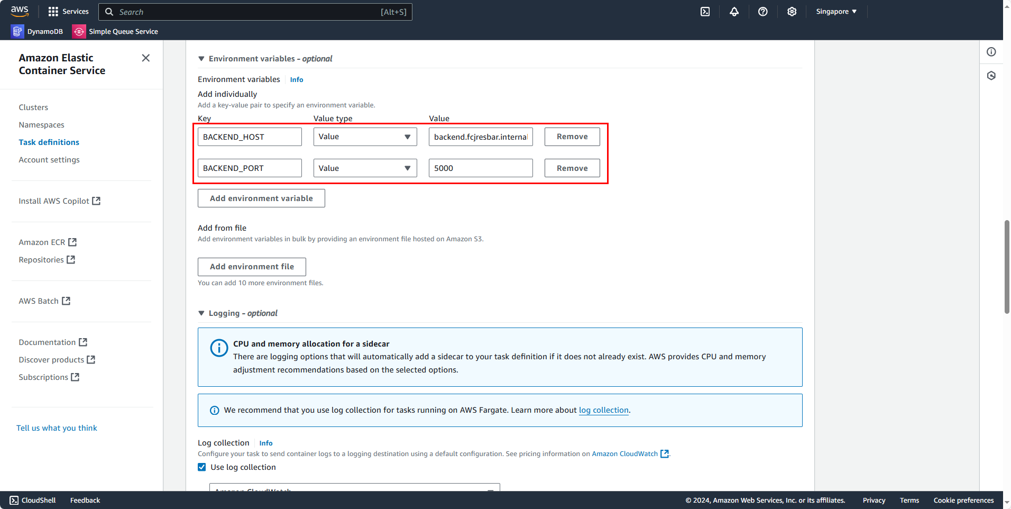Open the AWS home logo

point(20,11)
